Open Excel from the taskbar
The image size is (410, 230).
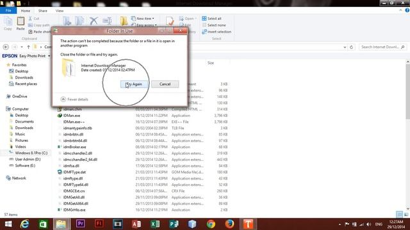(x=155, y=224)
